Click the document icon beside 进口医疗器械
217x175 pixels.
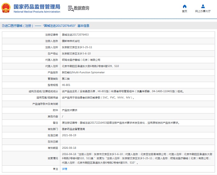coord(3,26)
